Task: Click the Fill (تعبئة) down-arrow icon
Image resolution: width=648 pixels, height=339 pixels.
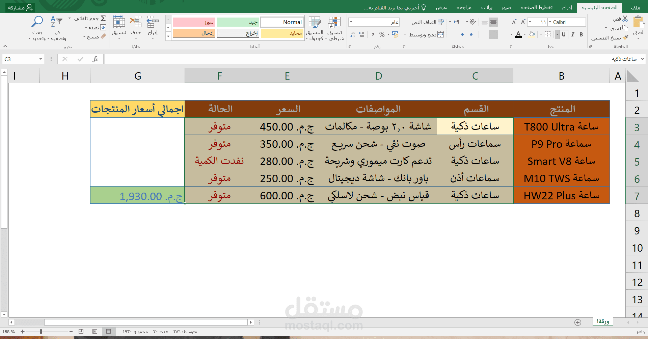Action: point(103,28)
